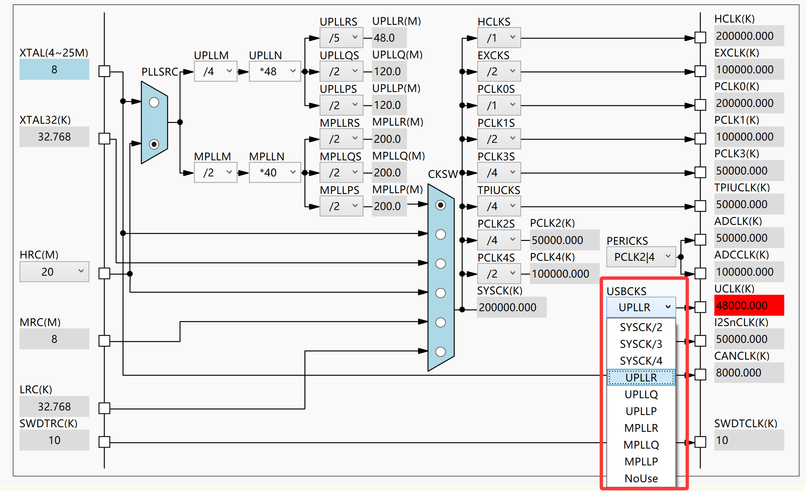Open the MPLLN multiplier dropdown
Viewport: 806px width, 491px height.
275,173
